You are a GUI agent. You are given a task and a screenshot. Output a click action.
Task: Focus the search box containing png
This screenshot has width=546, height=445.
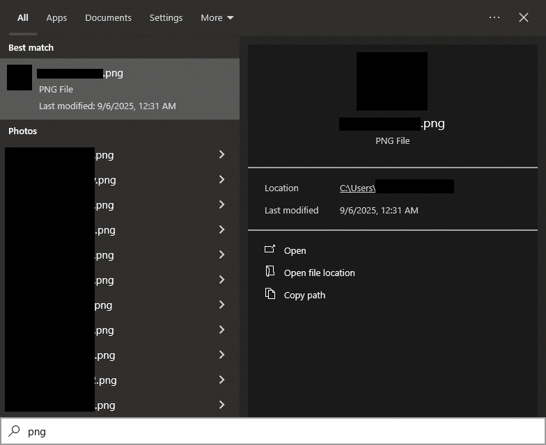[273, 431]
